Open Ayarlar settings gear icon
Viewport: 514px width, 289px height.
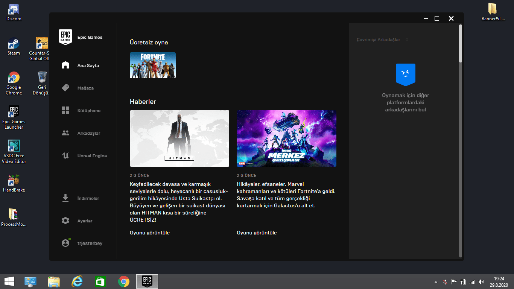[65, 221]
